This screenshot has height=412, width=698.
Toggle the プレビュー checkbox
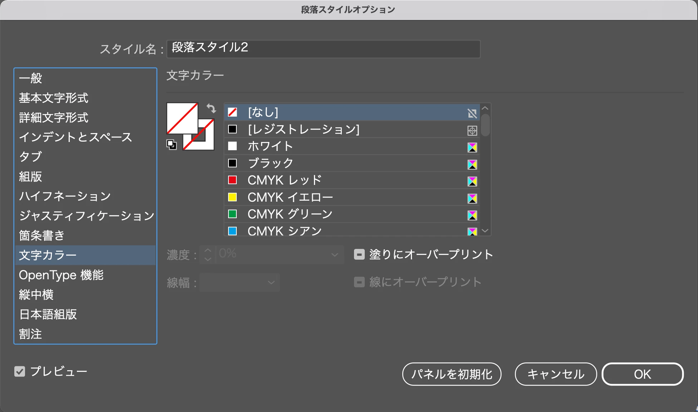[20, 372]
